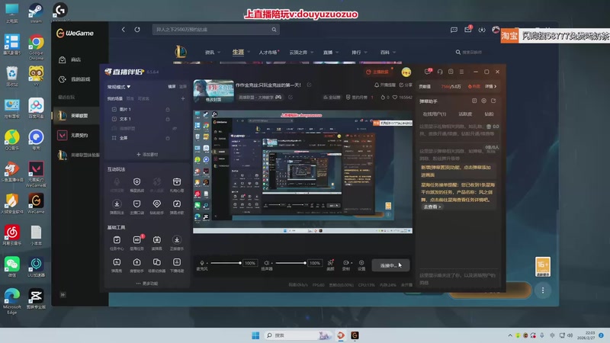The image size is (610, 343).
Task: Open the 房管助手 tool
Action: [x=137, y=264]
